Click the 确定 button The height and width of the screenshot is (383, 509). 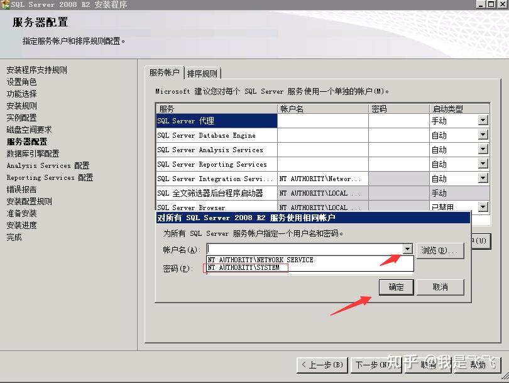(396, 287)
